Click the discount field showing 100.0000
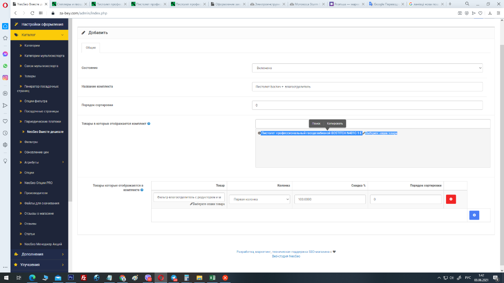This screenshot has height=283, width=504. pyautogui.click(x=330, y=200)
